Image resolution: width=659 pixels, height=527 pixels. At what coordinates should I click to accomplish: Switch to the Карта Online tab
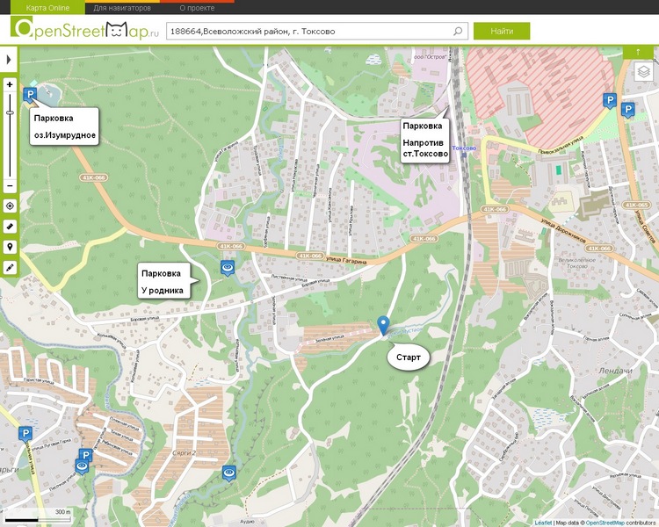pyautogui.click(x=47, y=8)
